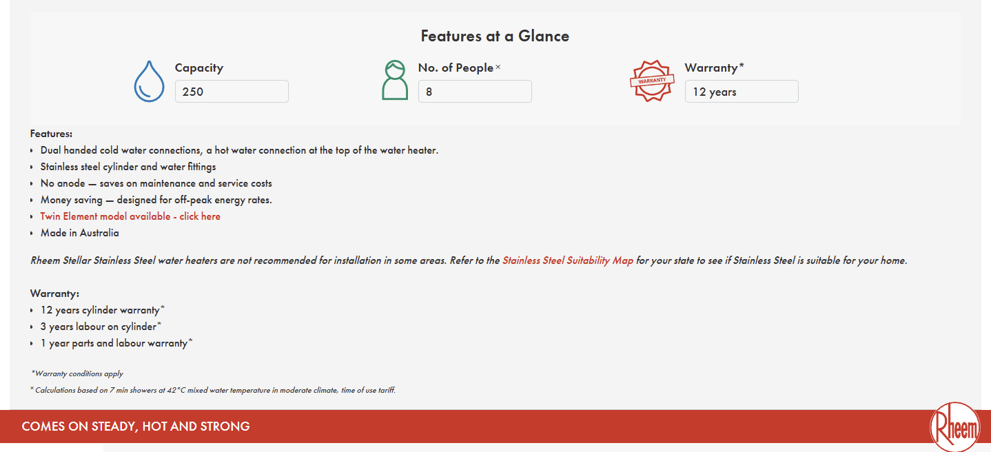
Task: Click the Dual handed cold water connections line
Action: coord(239,150)
